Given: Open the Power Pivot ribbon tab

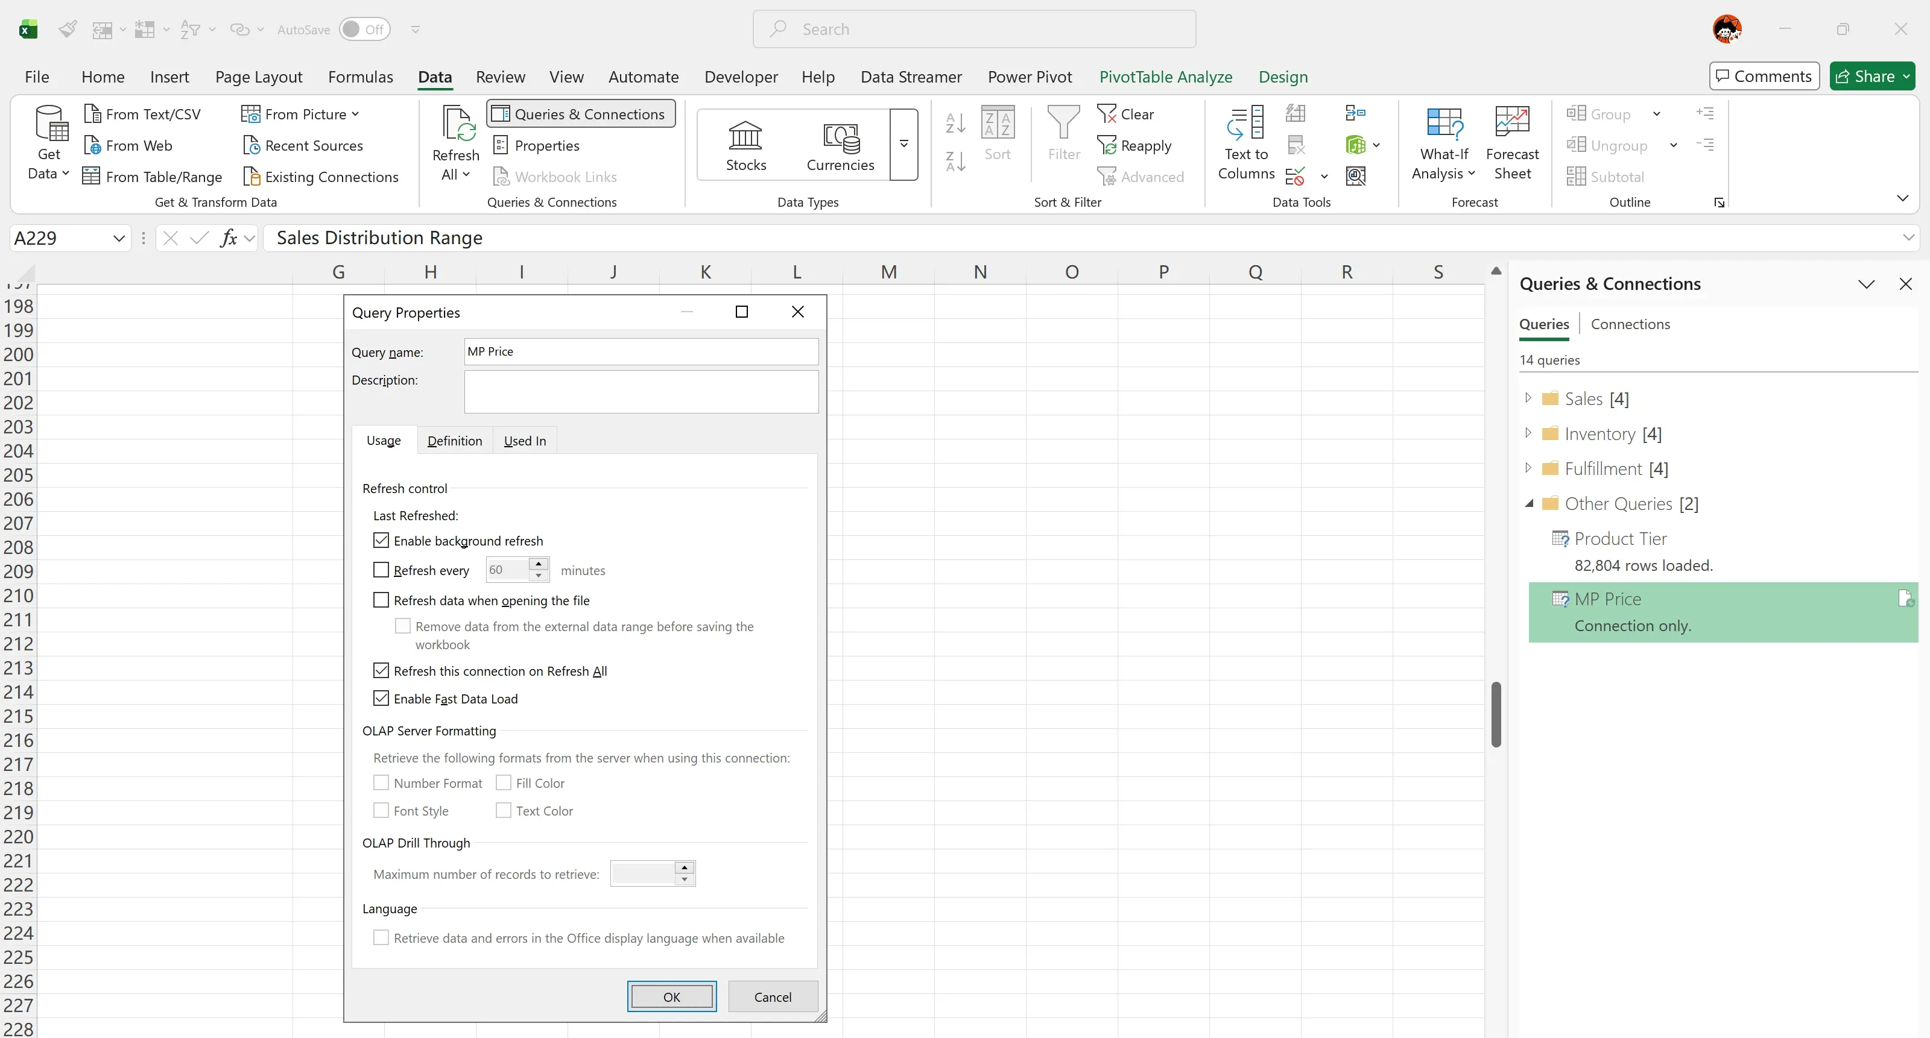Looking at the screenshot, I should (x=1029, y=77).
